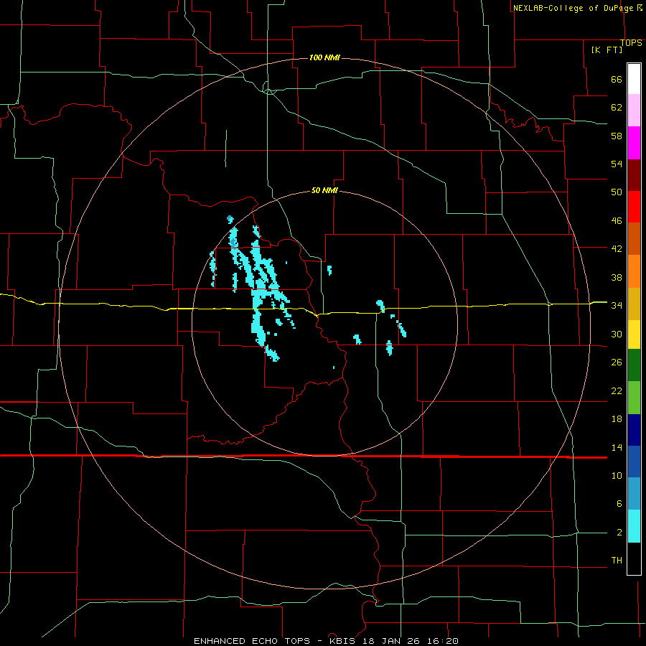Click the cyan 6 kft legend swatch
646x646 pixels.
[x=634, y=526]
